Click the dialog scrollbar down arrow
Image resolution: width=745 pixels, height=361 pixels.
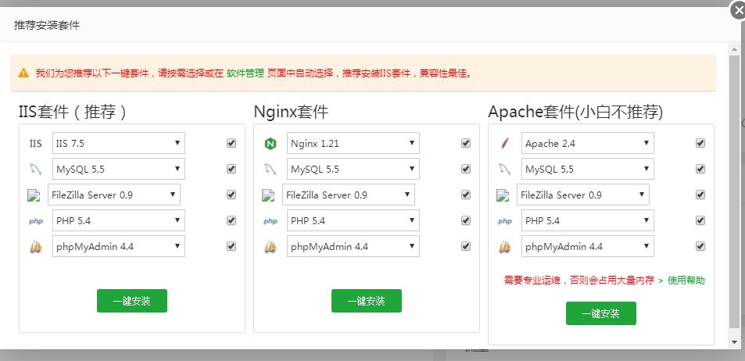pyautogui.click(x=735, y=341)
